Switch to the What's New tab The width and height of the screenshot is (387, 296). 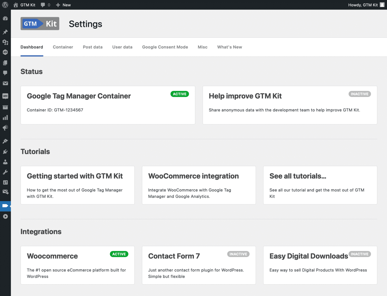229,47
